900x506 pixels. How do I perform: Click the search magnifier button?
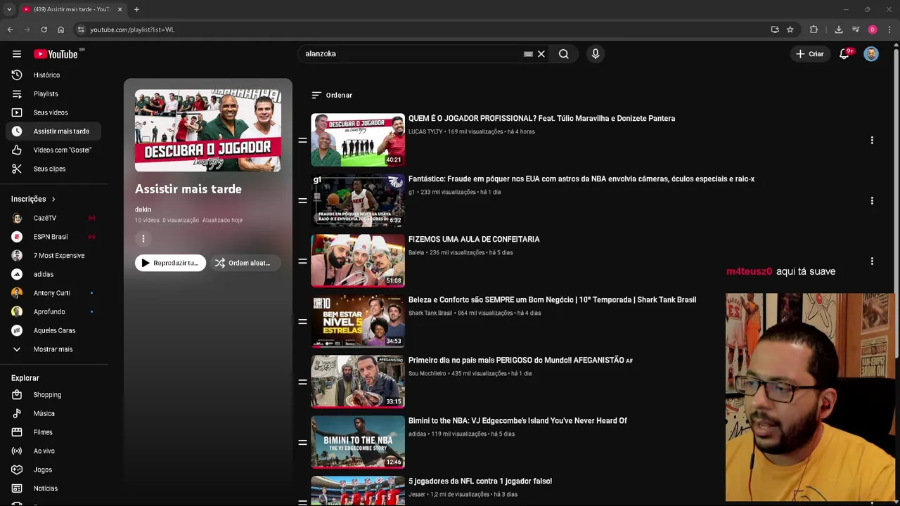pos(563,54)
